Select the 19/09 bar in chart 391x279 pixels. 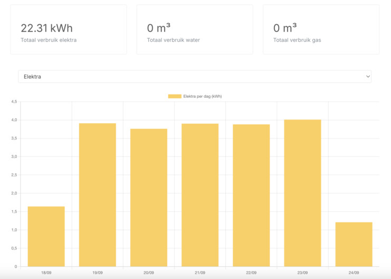point(98,194)
